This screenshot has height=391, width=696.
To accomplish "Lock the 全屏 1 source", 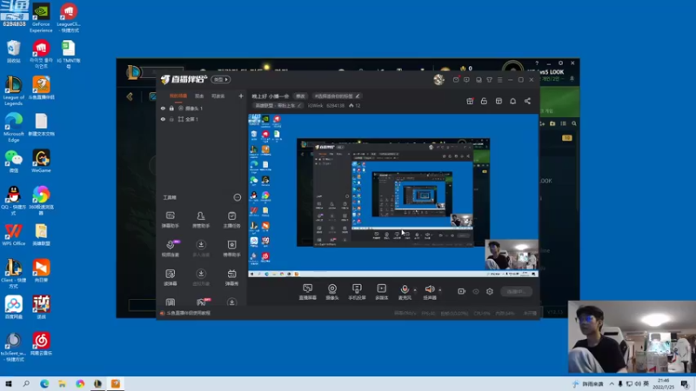I will 171,119.
